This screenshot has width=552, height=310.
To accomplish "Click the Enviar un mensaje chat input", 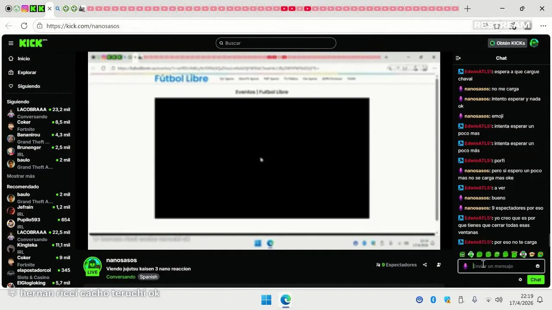I will pyautogui.click(x=501, y=266).
